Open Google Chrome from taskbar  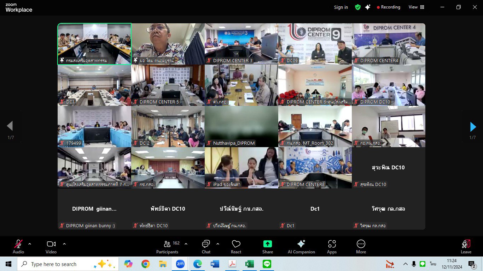[145, 264]
